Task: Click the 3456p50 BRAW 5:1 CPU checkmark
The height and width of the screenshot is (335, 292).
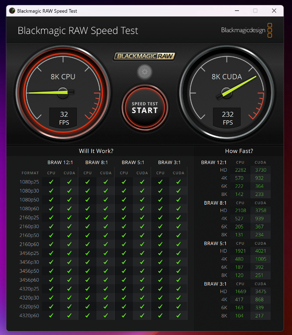Action: point(124,271)
